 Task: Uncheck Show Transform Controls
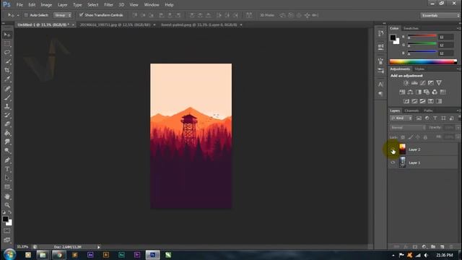tap(82, 14)
